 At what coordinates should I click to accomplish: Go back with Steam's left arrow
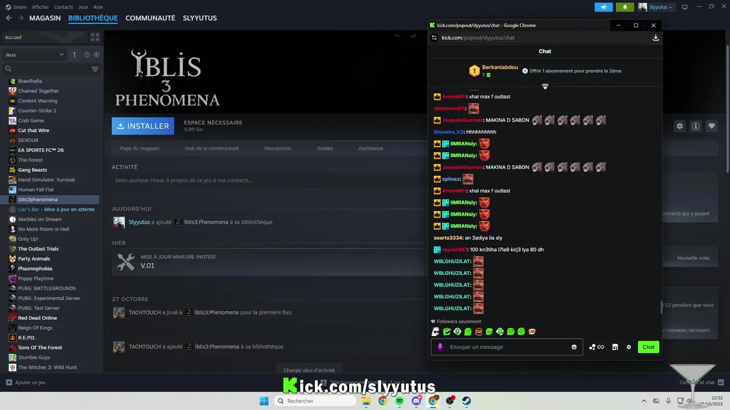[9, 18]
